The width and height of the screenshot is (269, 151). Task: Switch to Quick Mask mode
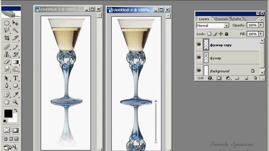tap(15, 130)
